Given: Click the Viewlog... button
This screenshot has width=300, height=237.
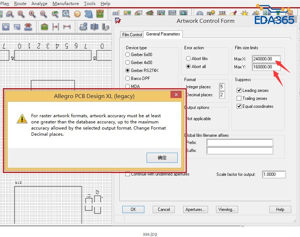Looking at the screenshot, I should pos(227,210).
